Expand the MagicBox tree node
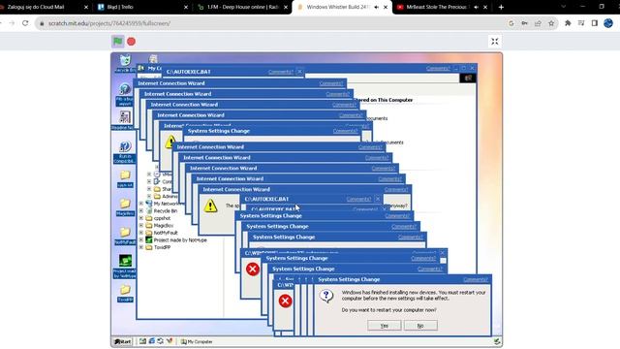This screenshot has height=349, width=620. 141,225
